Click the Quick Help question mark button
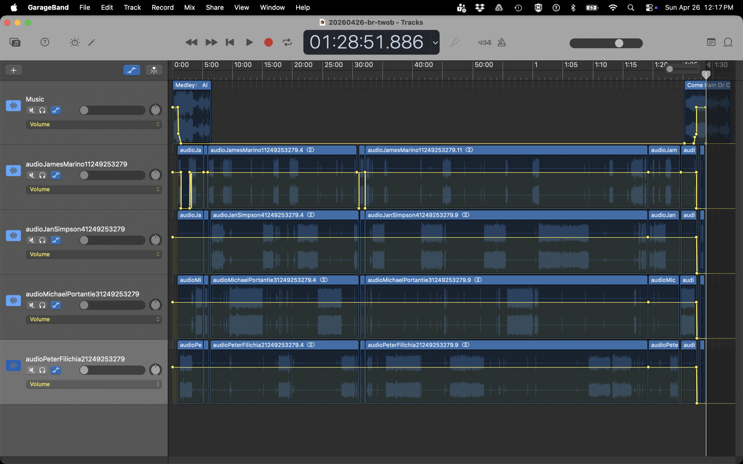The height and width of the screenshot is (464, 743). [x=45, y=42]
